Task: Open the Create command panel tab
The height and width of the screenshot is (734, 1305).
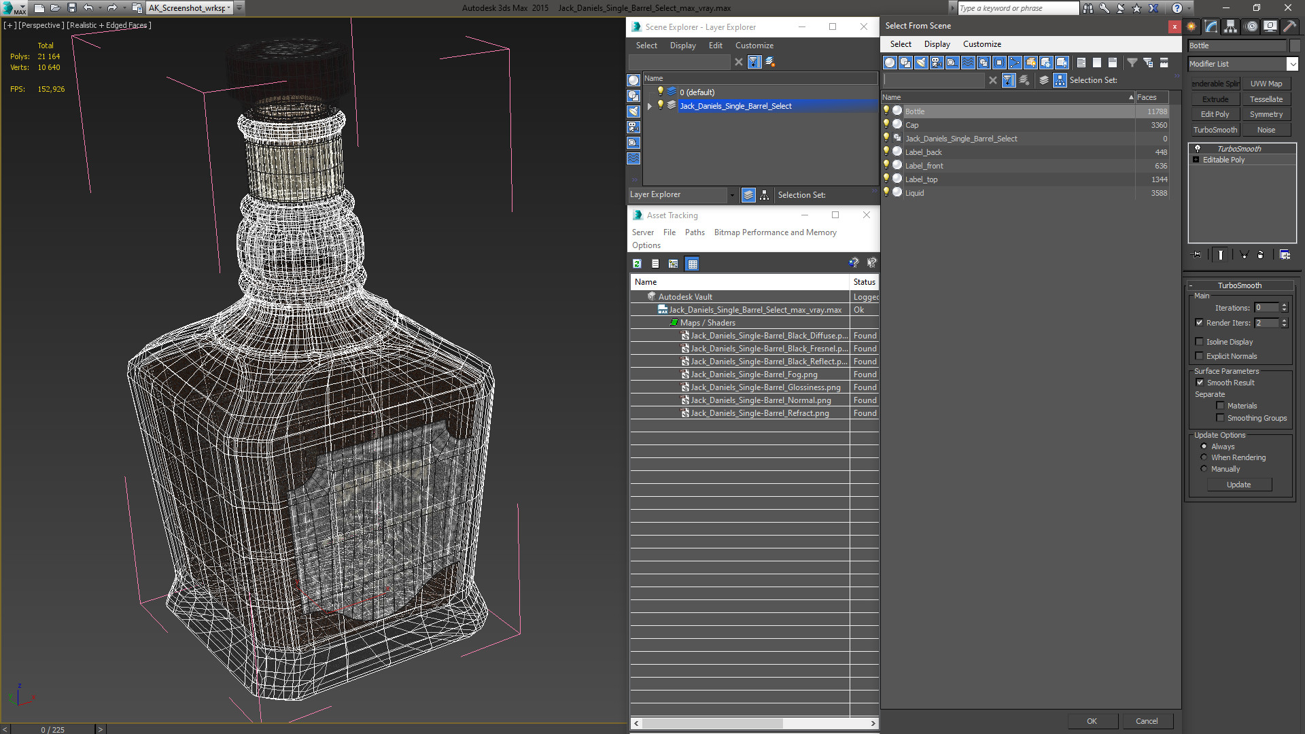Action: click(1191, 27)
